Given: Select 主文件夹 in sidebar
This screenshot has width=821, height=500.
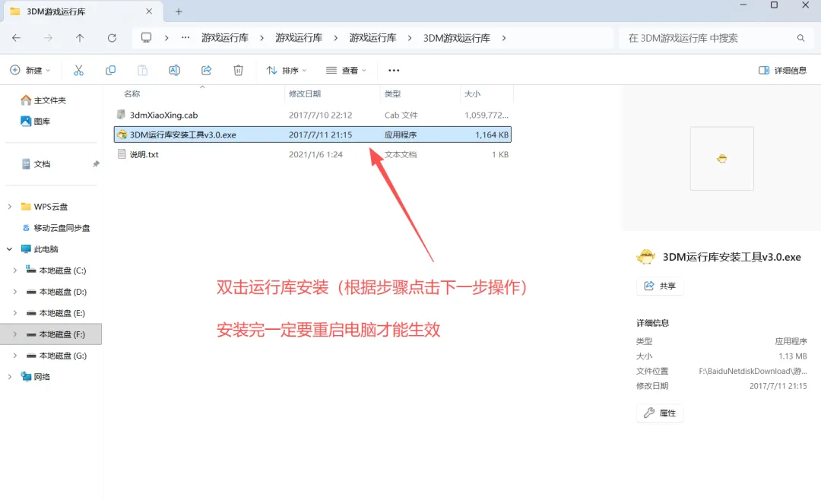Looking at the screenshot, I should point(44,100).
